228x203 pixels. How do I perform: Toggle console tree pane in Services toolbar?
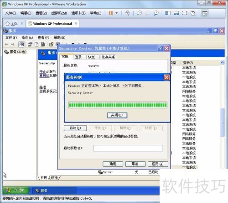(x=21, y=44)
